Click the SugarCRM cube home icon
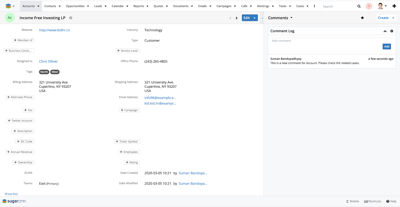The height and width of the screenshot is (207, 400). point(8,6)
